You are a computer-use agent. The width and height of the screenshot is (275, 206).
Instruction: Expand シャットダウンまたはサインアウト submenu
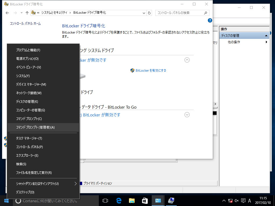pyautogui.click(x=43, y=183)
